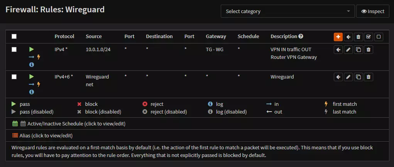Click header move selected rules arrow icon
The height and width of the screenshot is (167, 394).
(348, 37)
